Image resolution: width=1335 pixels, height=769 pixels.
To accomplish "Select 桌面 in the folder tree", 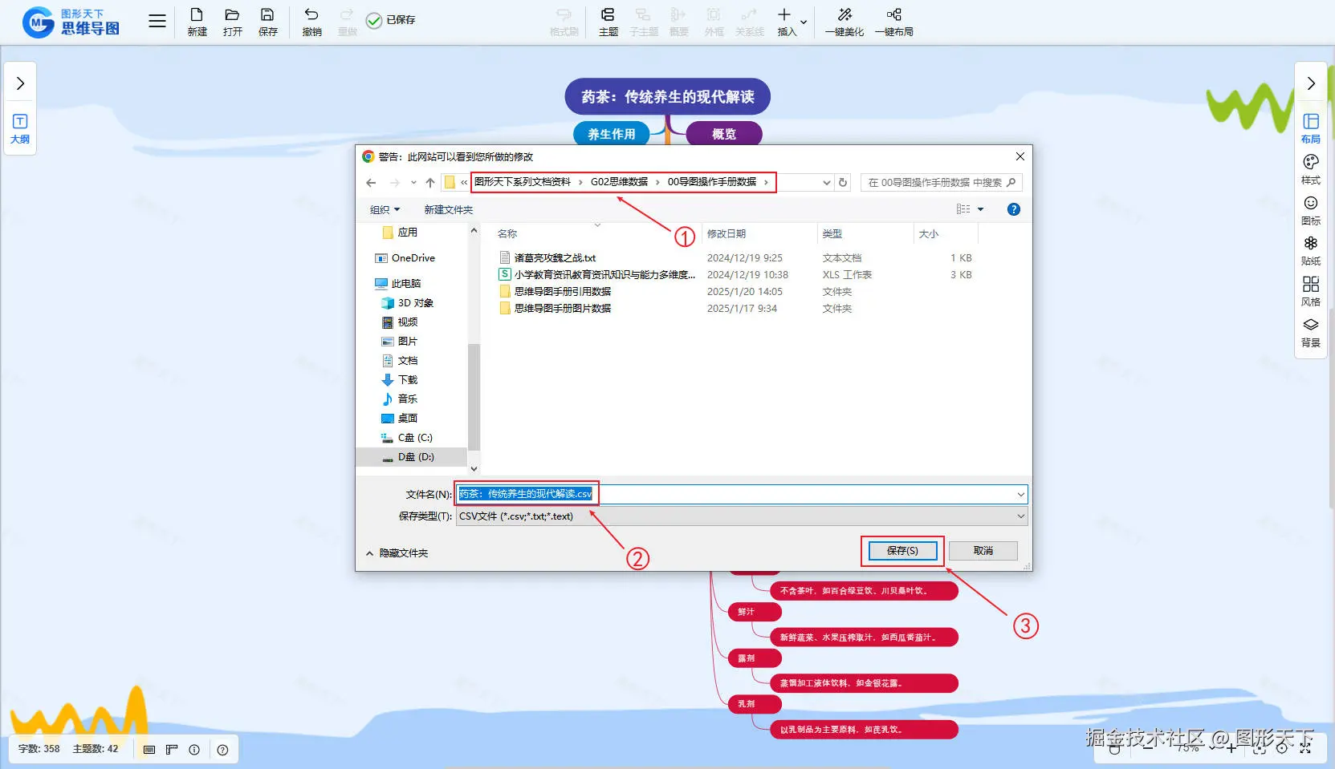I will [400, 419].
